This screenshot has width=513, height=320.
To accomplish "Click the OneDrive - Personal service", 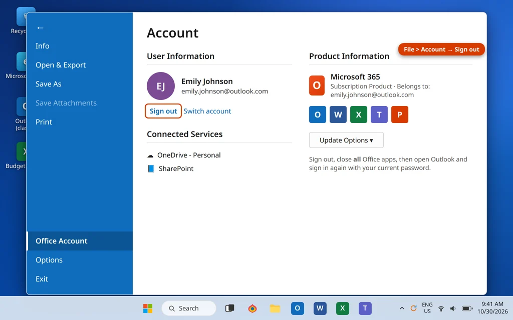I will (189, 155).
